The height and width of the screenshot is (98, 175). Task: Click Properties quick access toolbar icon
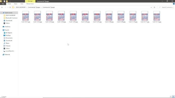[x=4, y=1]
